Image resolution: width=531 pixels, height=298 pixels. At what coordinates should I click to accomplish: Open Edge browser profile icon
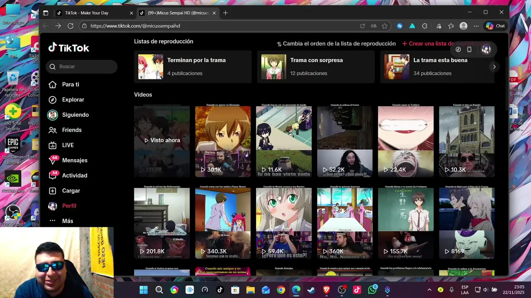point(463,26)
